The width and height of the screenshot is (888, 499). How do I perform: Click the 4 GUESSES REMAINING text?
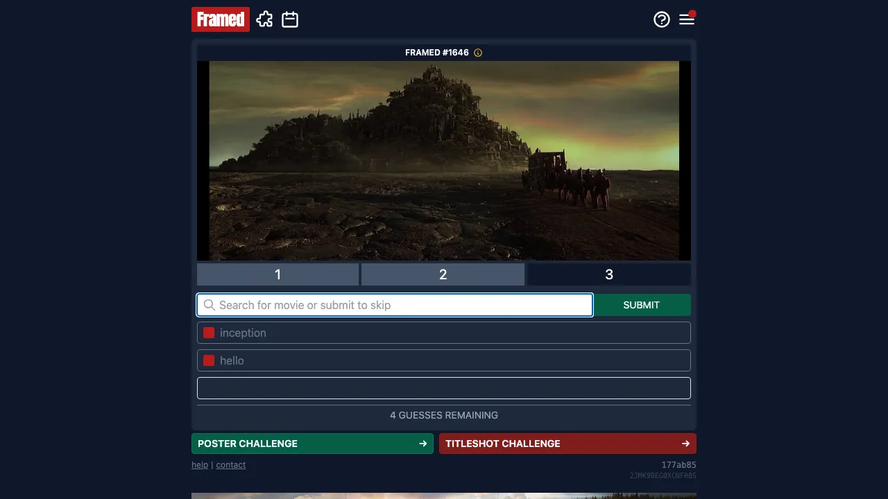coord(444,415)
